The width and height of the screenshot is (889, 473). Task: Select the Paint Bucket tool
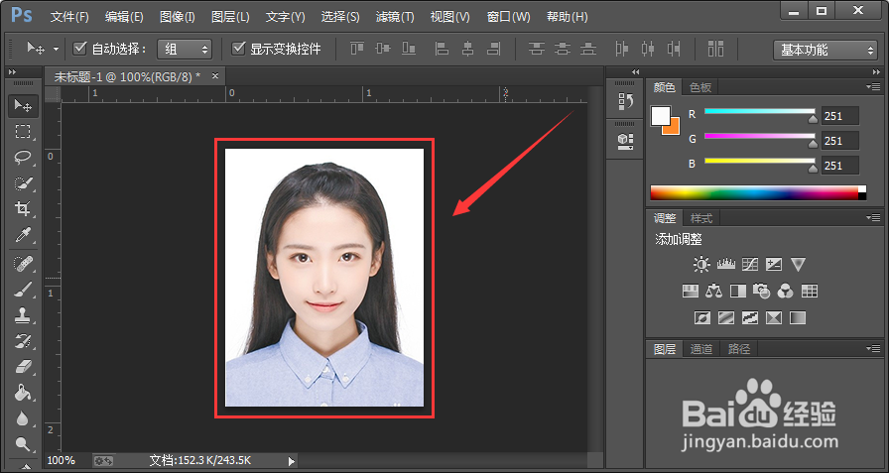[23, 393]
